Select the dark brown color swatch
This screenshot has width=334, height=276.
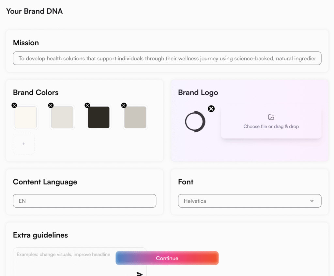tap(99, 118)
